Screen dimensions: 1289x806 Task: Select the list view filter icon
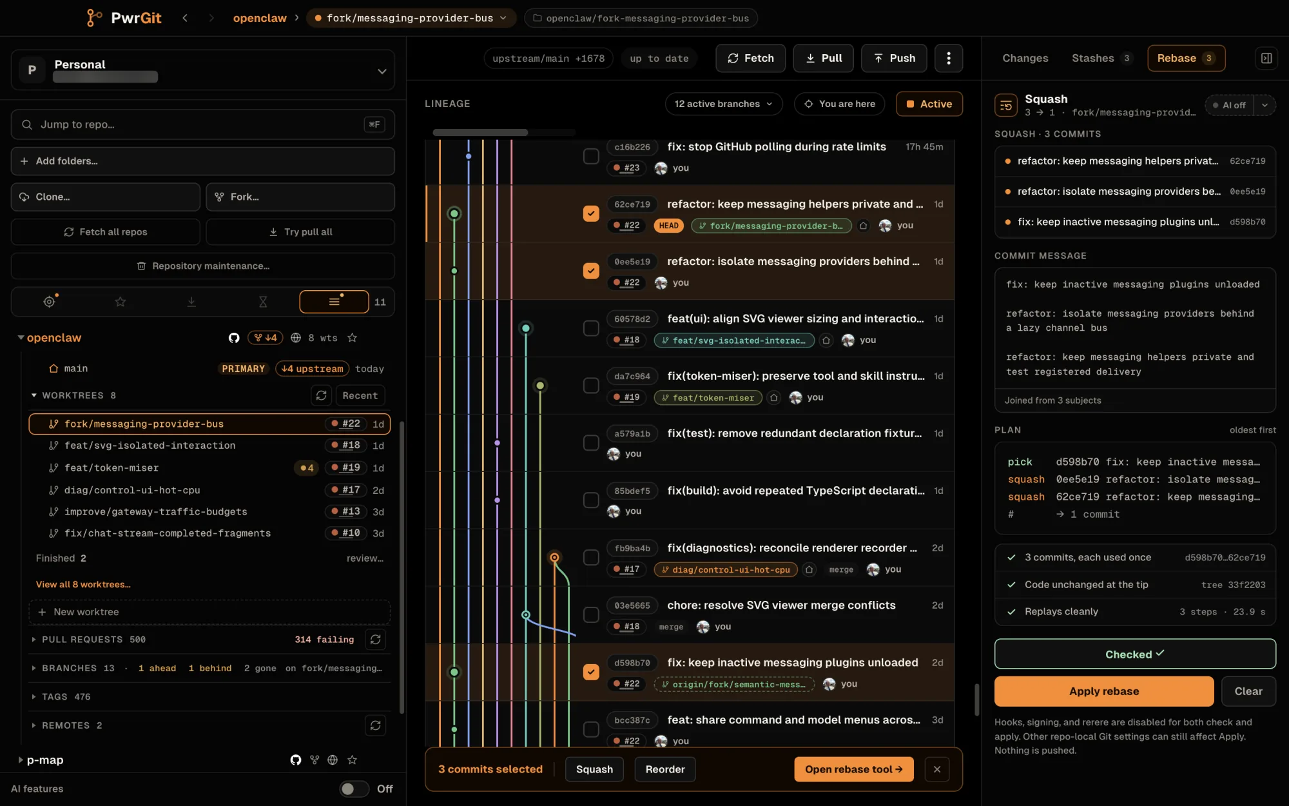click(x=334, y=301)
